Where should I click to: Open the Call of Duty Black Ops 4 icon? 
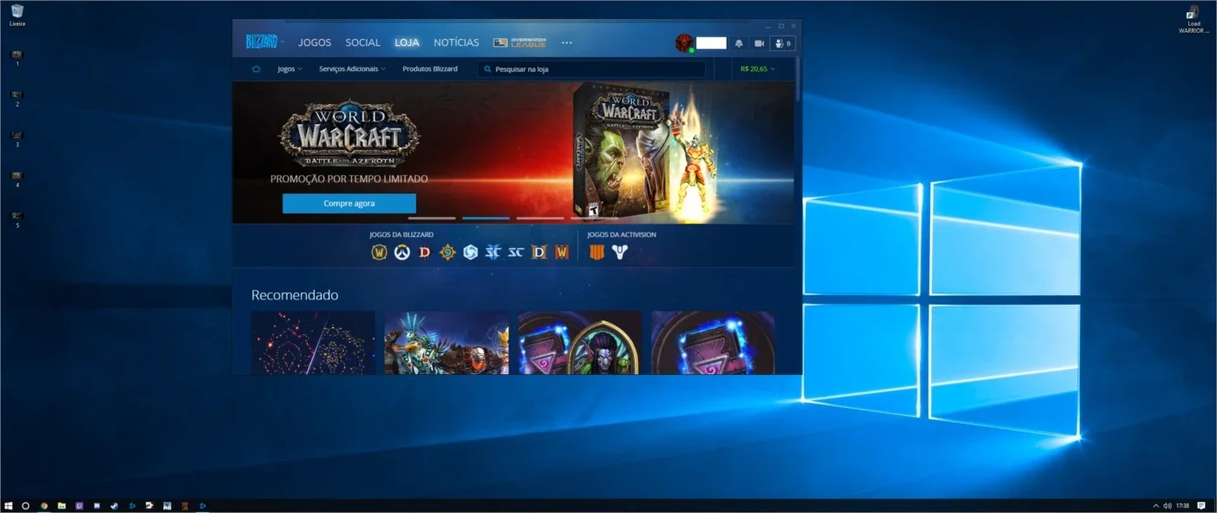pyautogui.click(x=596, y=252)
